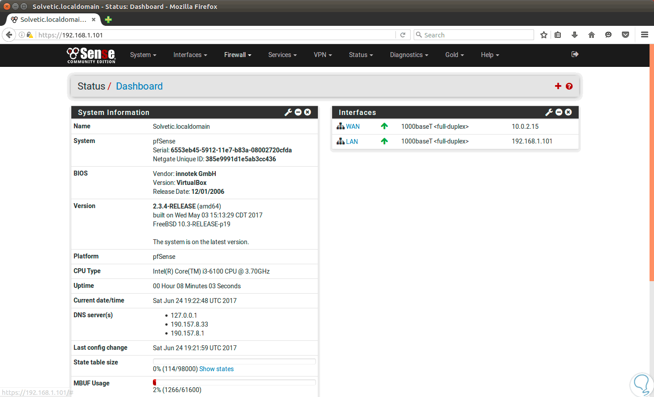
Task: Go back using Firefox back arrow
Action: 9,35
